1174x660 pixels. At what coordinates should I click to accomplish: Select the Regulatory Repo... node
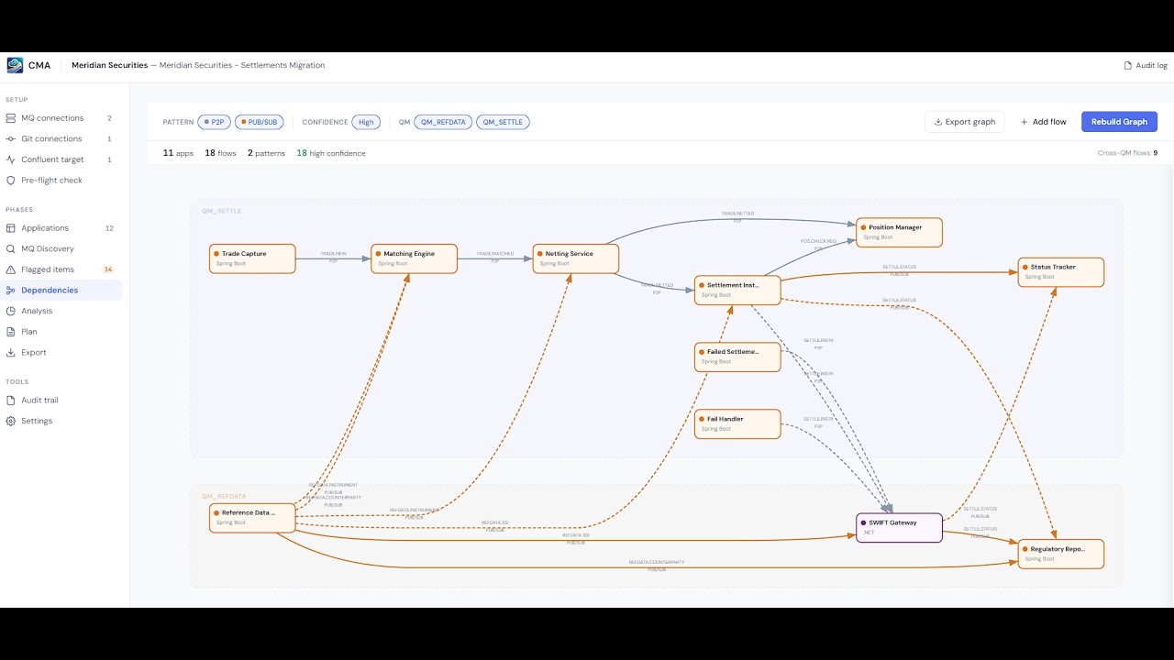click(x=1061, y=554)
